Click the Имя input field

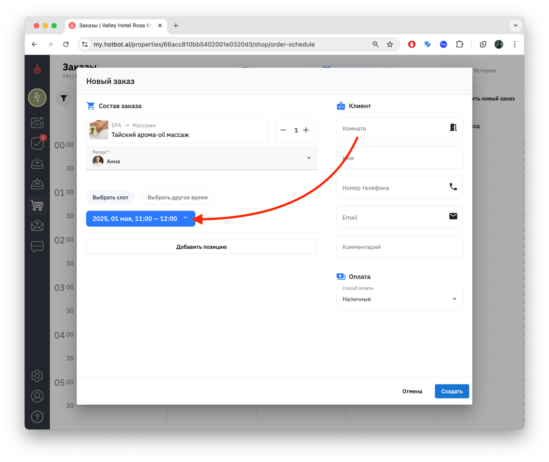pos(399,158)
